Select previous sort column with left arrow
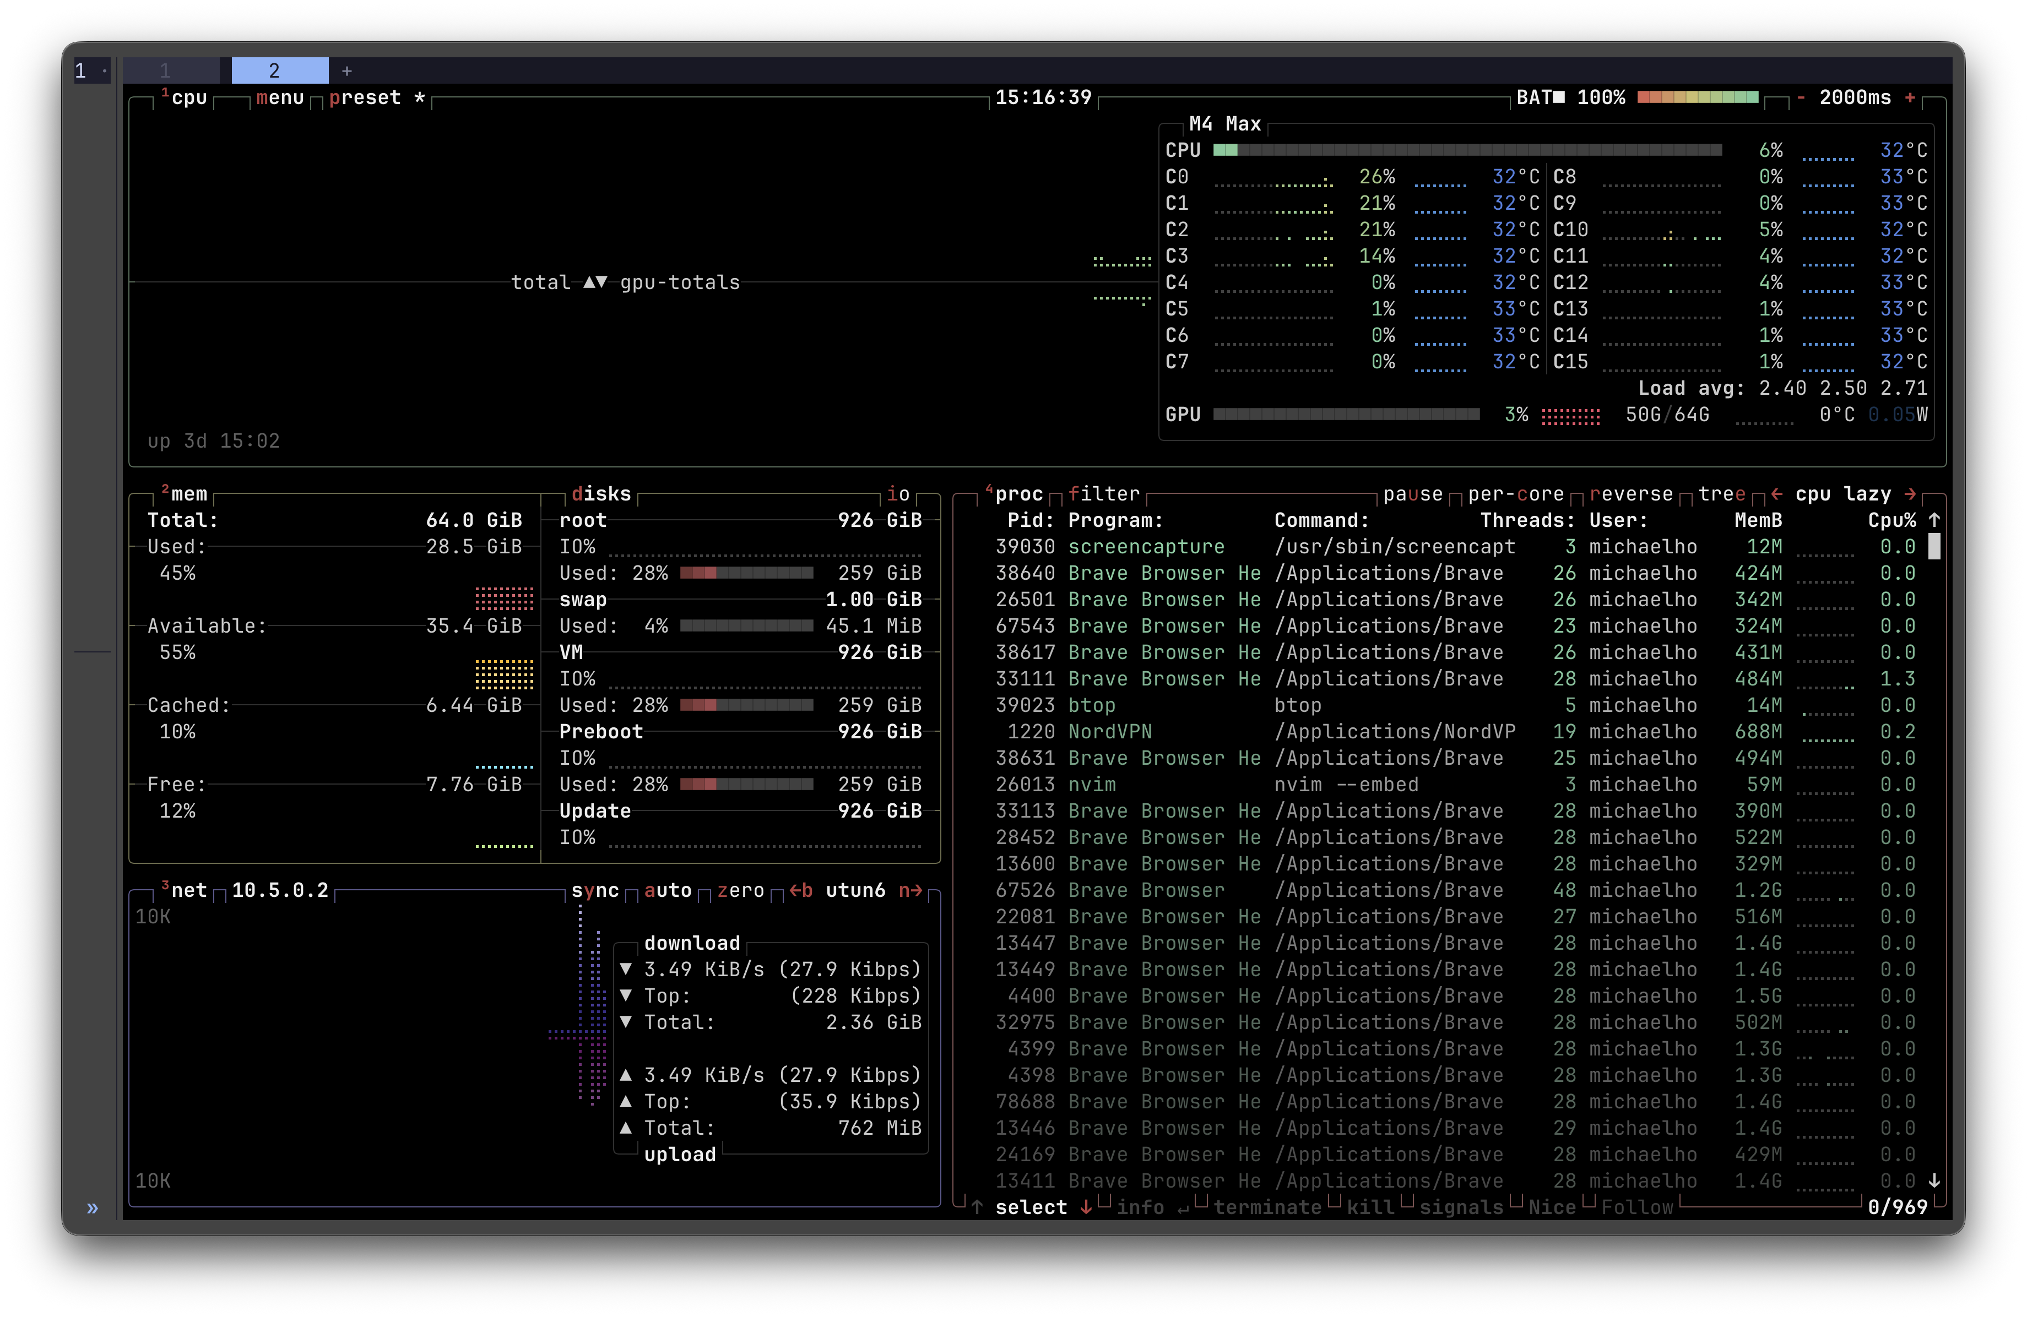Screen dimensions: 2027x1317 [1776, 494]
